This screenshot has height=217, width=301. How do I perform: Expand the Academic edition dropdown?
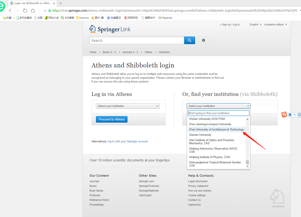275,24
